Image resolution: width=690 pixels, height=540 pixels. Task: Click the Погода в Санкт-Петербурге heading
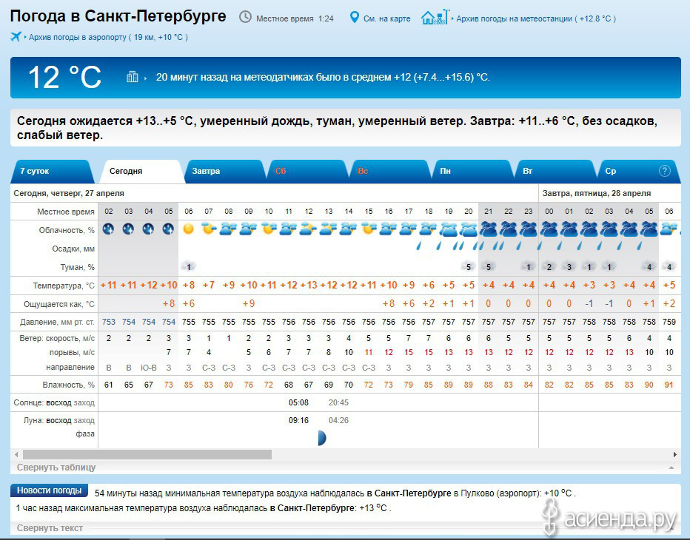[x=118, y=16]
